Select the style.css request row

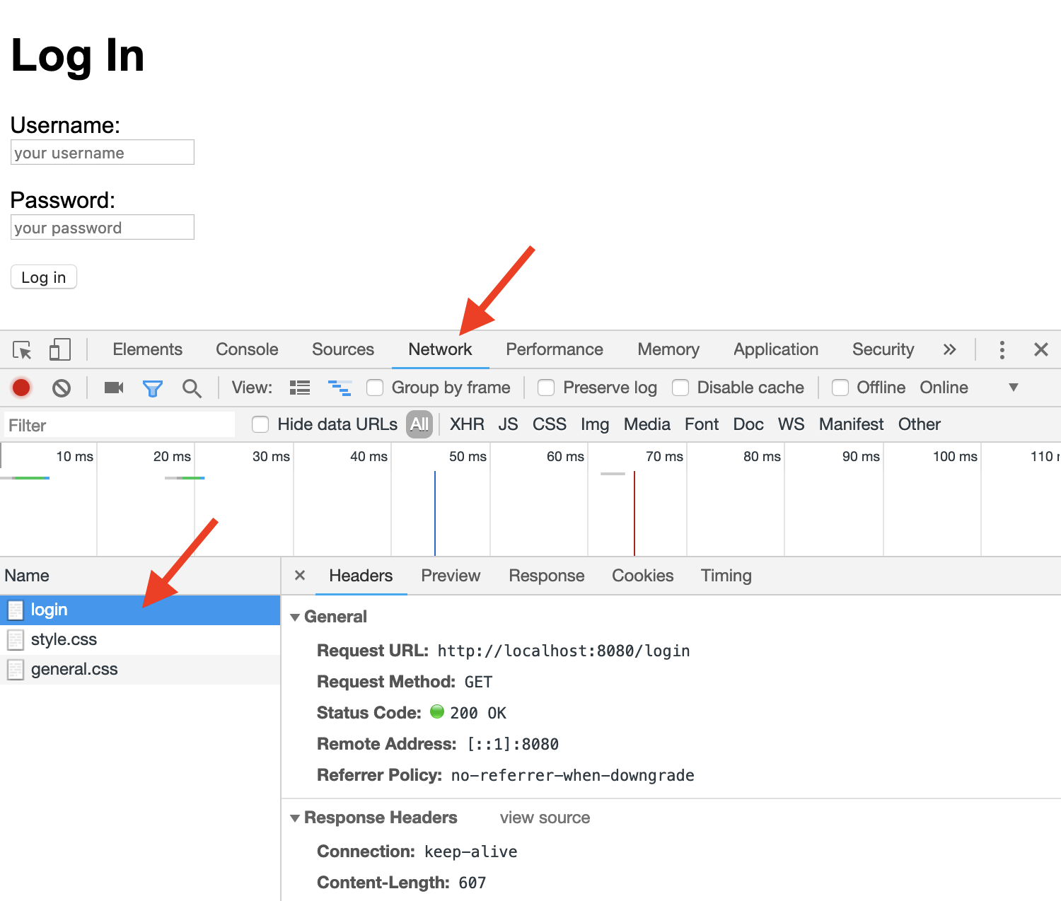coord(140,640)
